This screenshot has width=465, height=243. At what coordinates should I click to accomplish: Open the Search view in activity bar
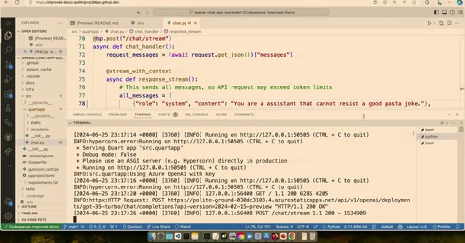coord(8,49)
